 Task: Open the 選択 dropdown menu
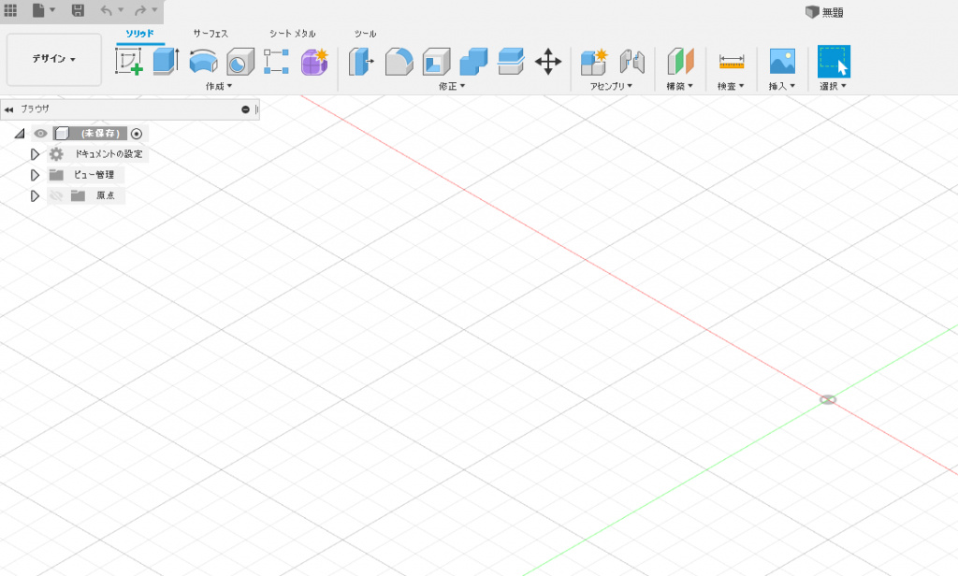coord(834,86)
